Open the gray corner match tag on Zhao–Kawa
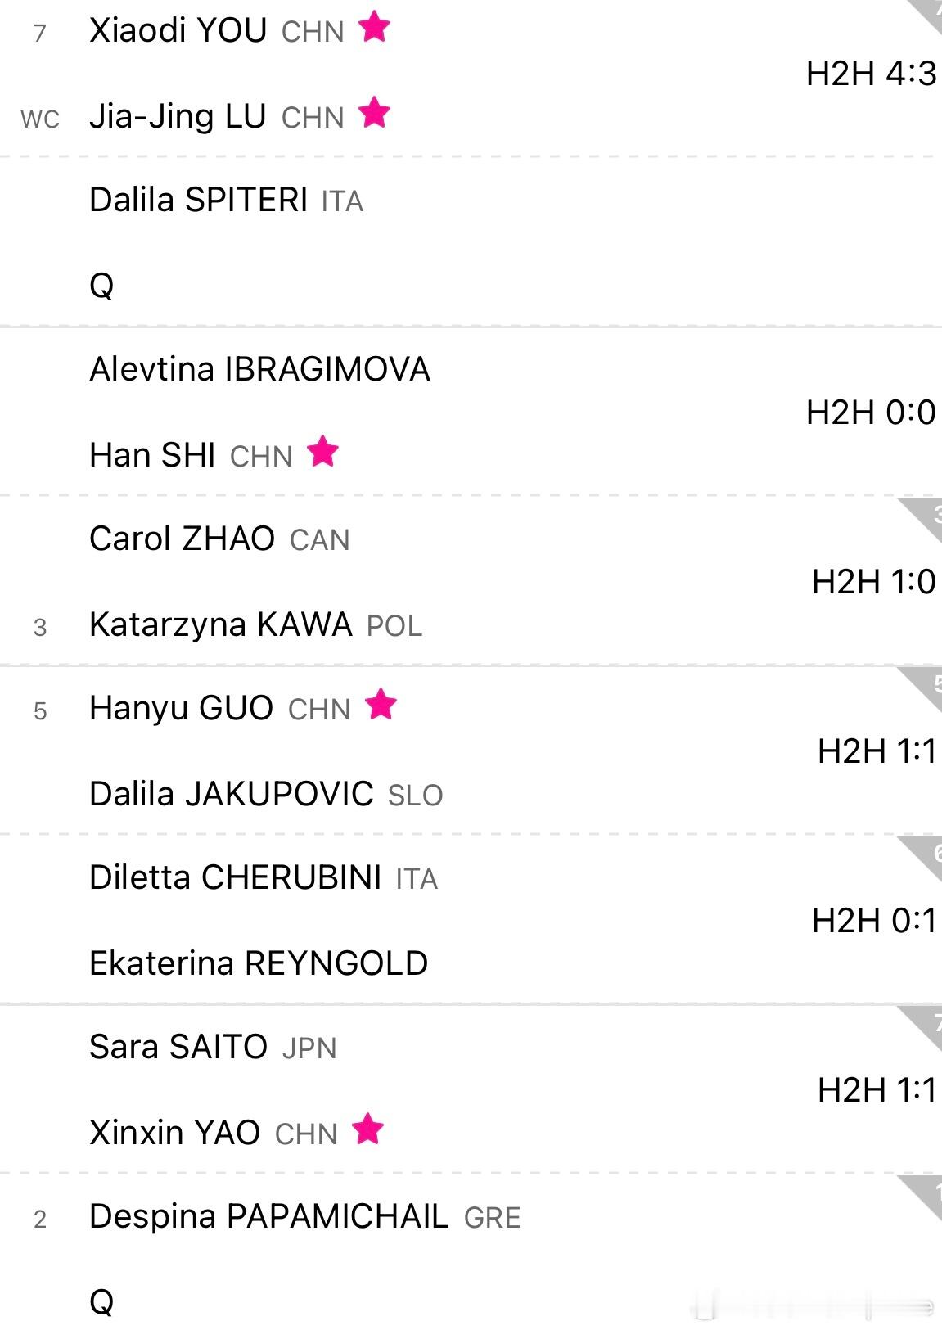The height and width of the screenshot is (1330, 942). pyautogui.click(x=925, y=515)
